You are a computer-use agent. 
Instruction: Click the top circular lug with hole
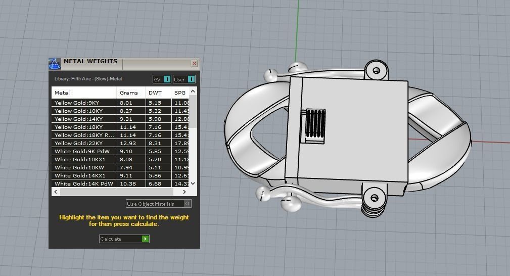(377, 70)
